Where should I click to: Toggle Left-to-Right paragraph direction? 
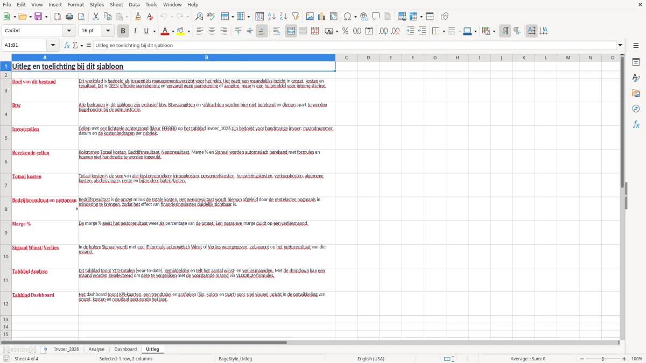click(x=505, y=31)
